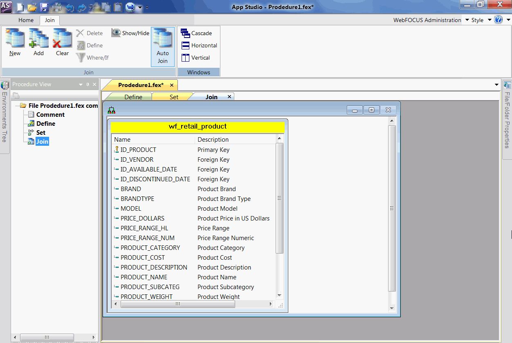Click the field list vertical scrollbar thumb
Viewport: 512px width, 343px height.
[x=280, y=198]
